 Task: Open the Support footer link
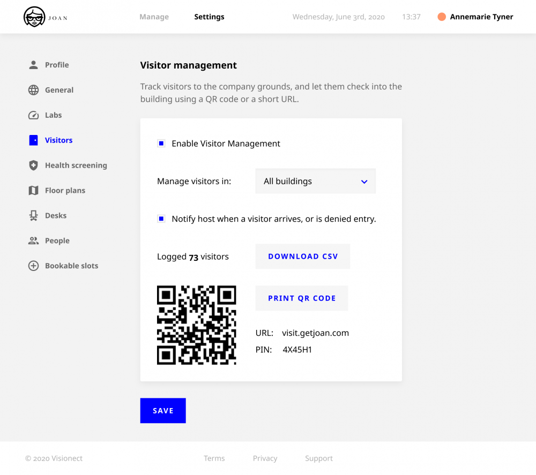pyautogui.click(x=319, y=458)
